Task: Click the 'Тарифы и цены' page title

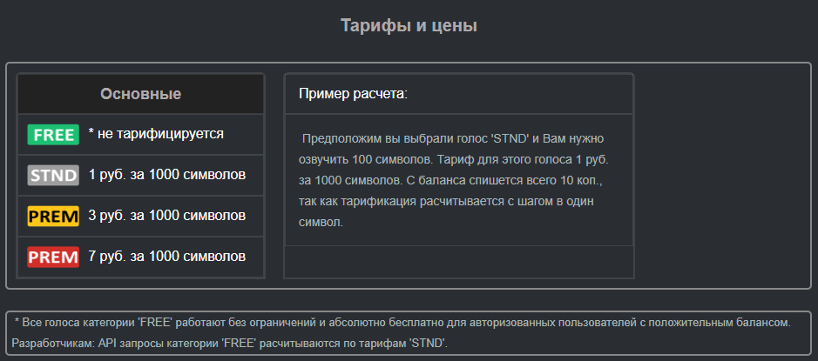Action: (409, 26)
